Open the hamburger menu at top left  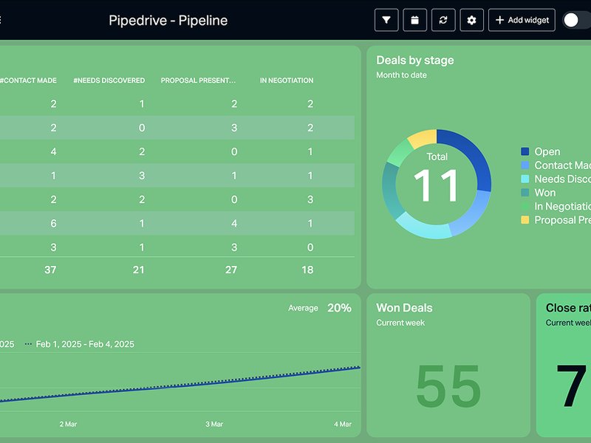coord(1,20)
